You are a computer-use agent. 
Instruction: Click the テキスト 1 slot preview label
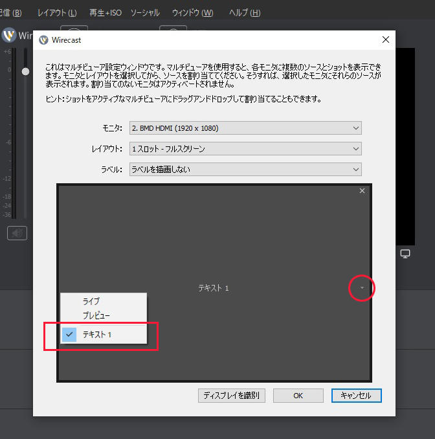[214, 288]
